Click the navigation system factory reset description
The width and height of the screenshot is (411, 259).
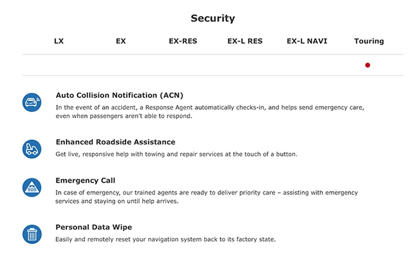(166, 239)
